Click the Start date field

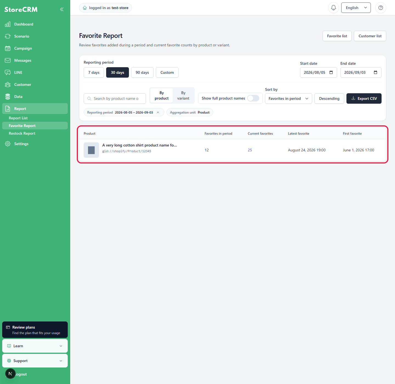tap(318, 72)
